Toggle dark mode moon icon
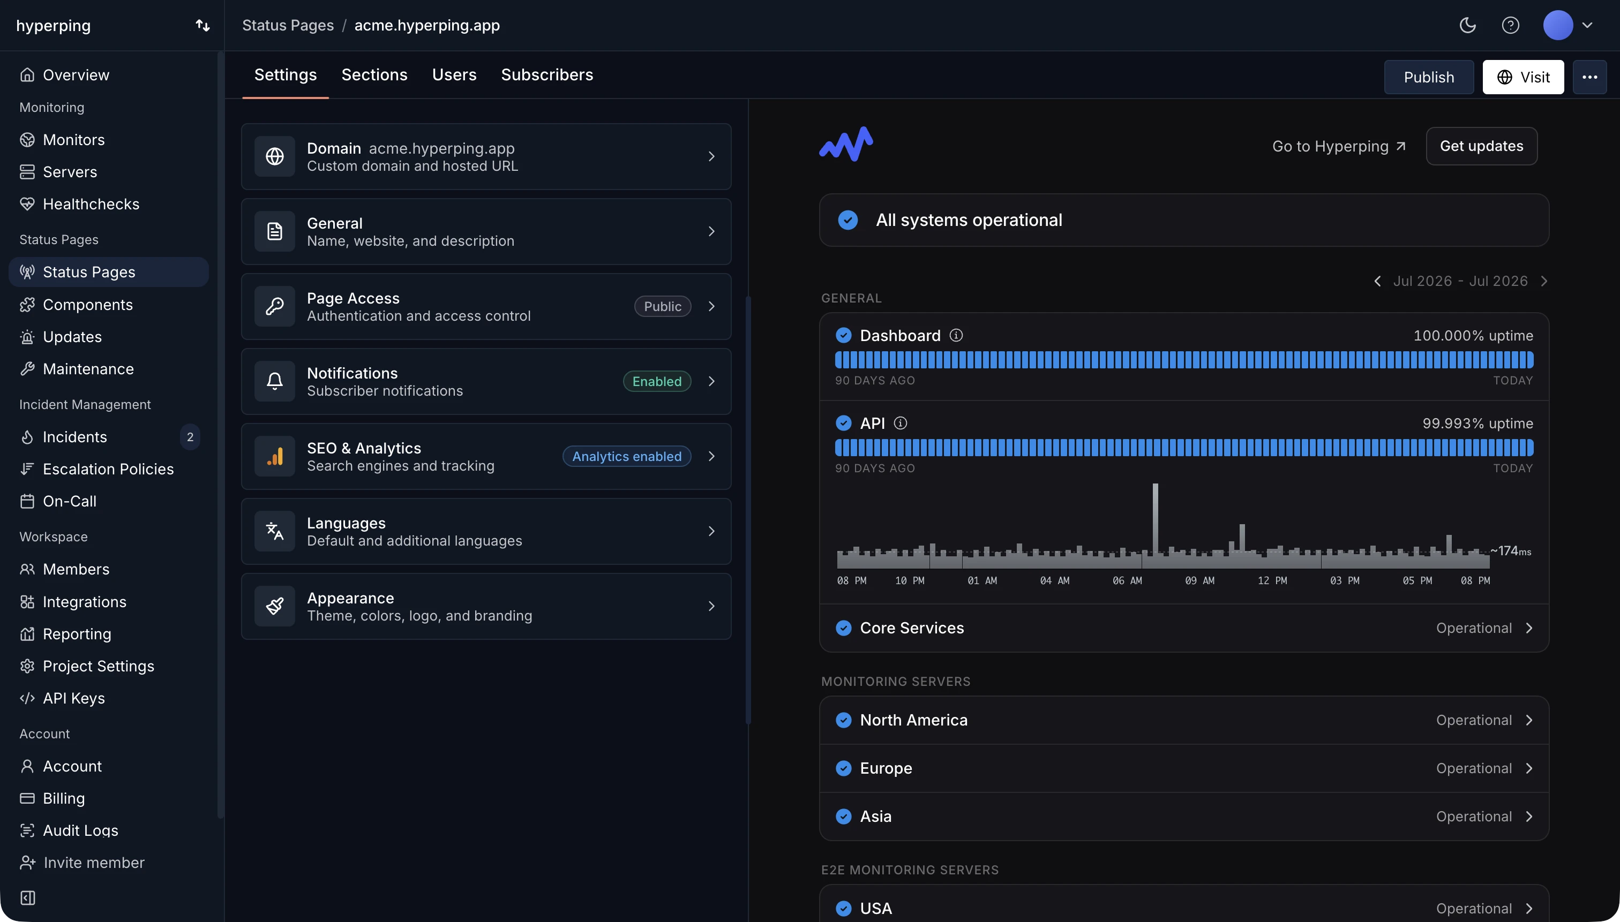 point(1467,25)
